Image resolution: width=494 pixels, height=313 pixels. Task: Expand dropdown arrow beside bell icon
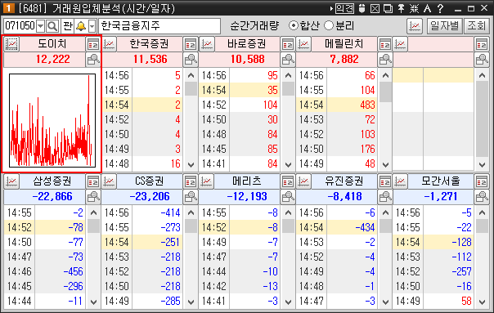coord(92,26)
